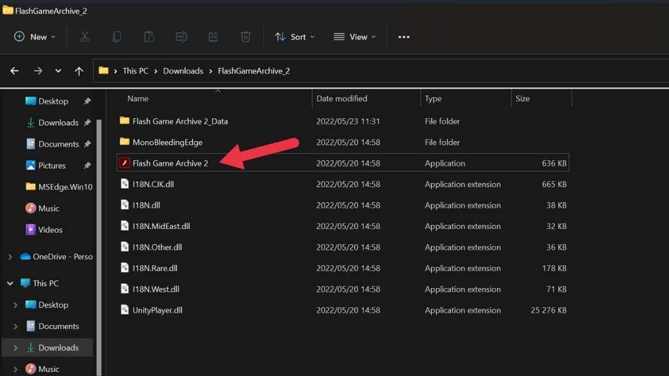Cut the selected file using the scissors icon
Screen dimensions: 669x376
pyautogui.click(x=84, y=37)
